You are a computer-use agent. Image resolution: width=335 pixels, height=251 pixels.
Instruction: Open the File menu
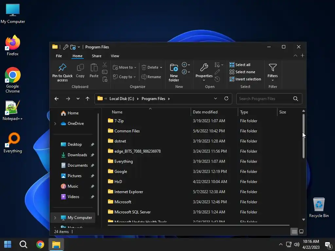[59, 56]
